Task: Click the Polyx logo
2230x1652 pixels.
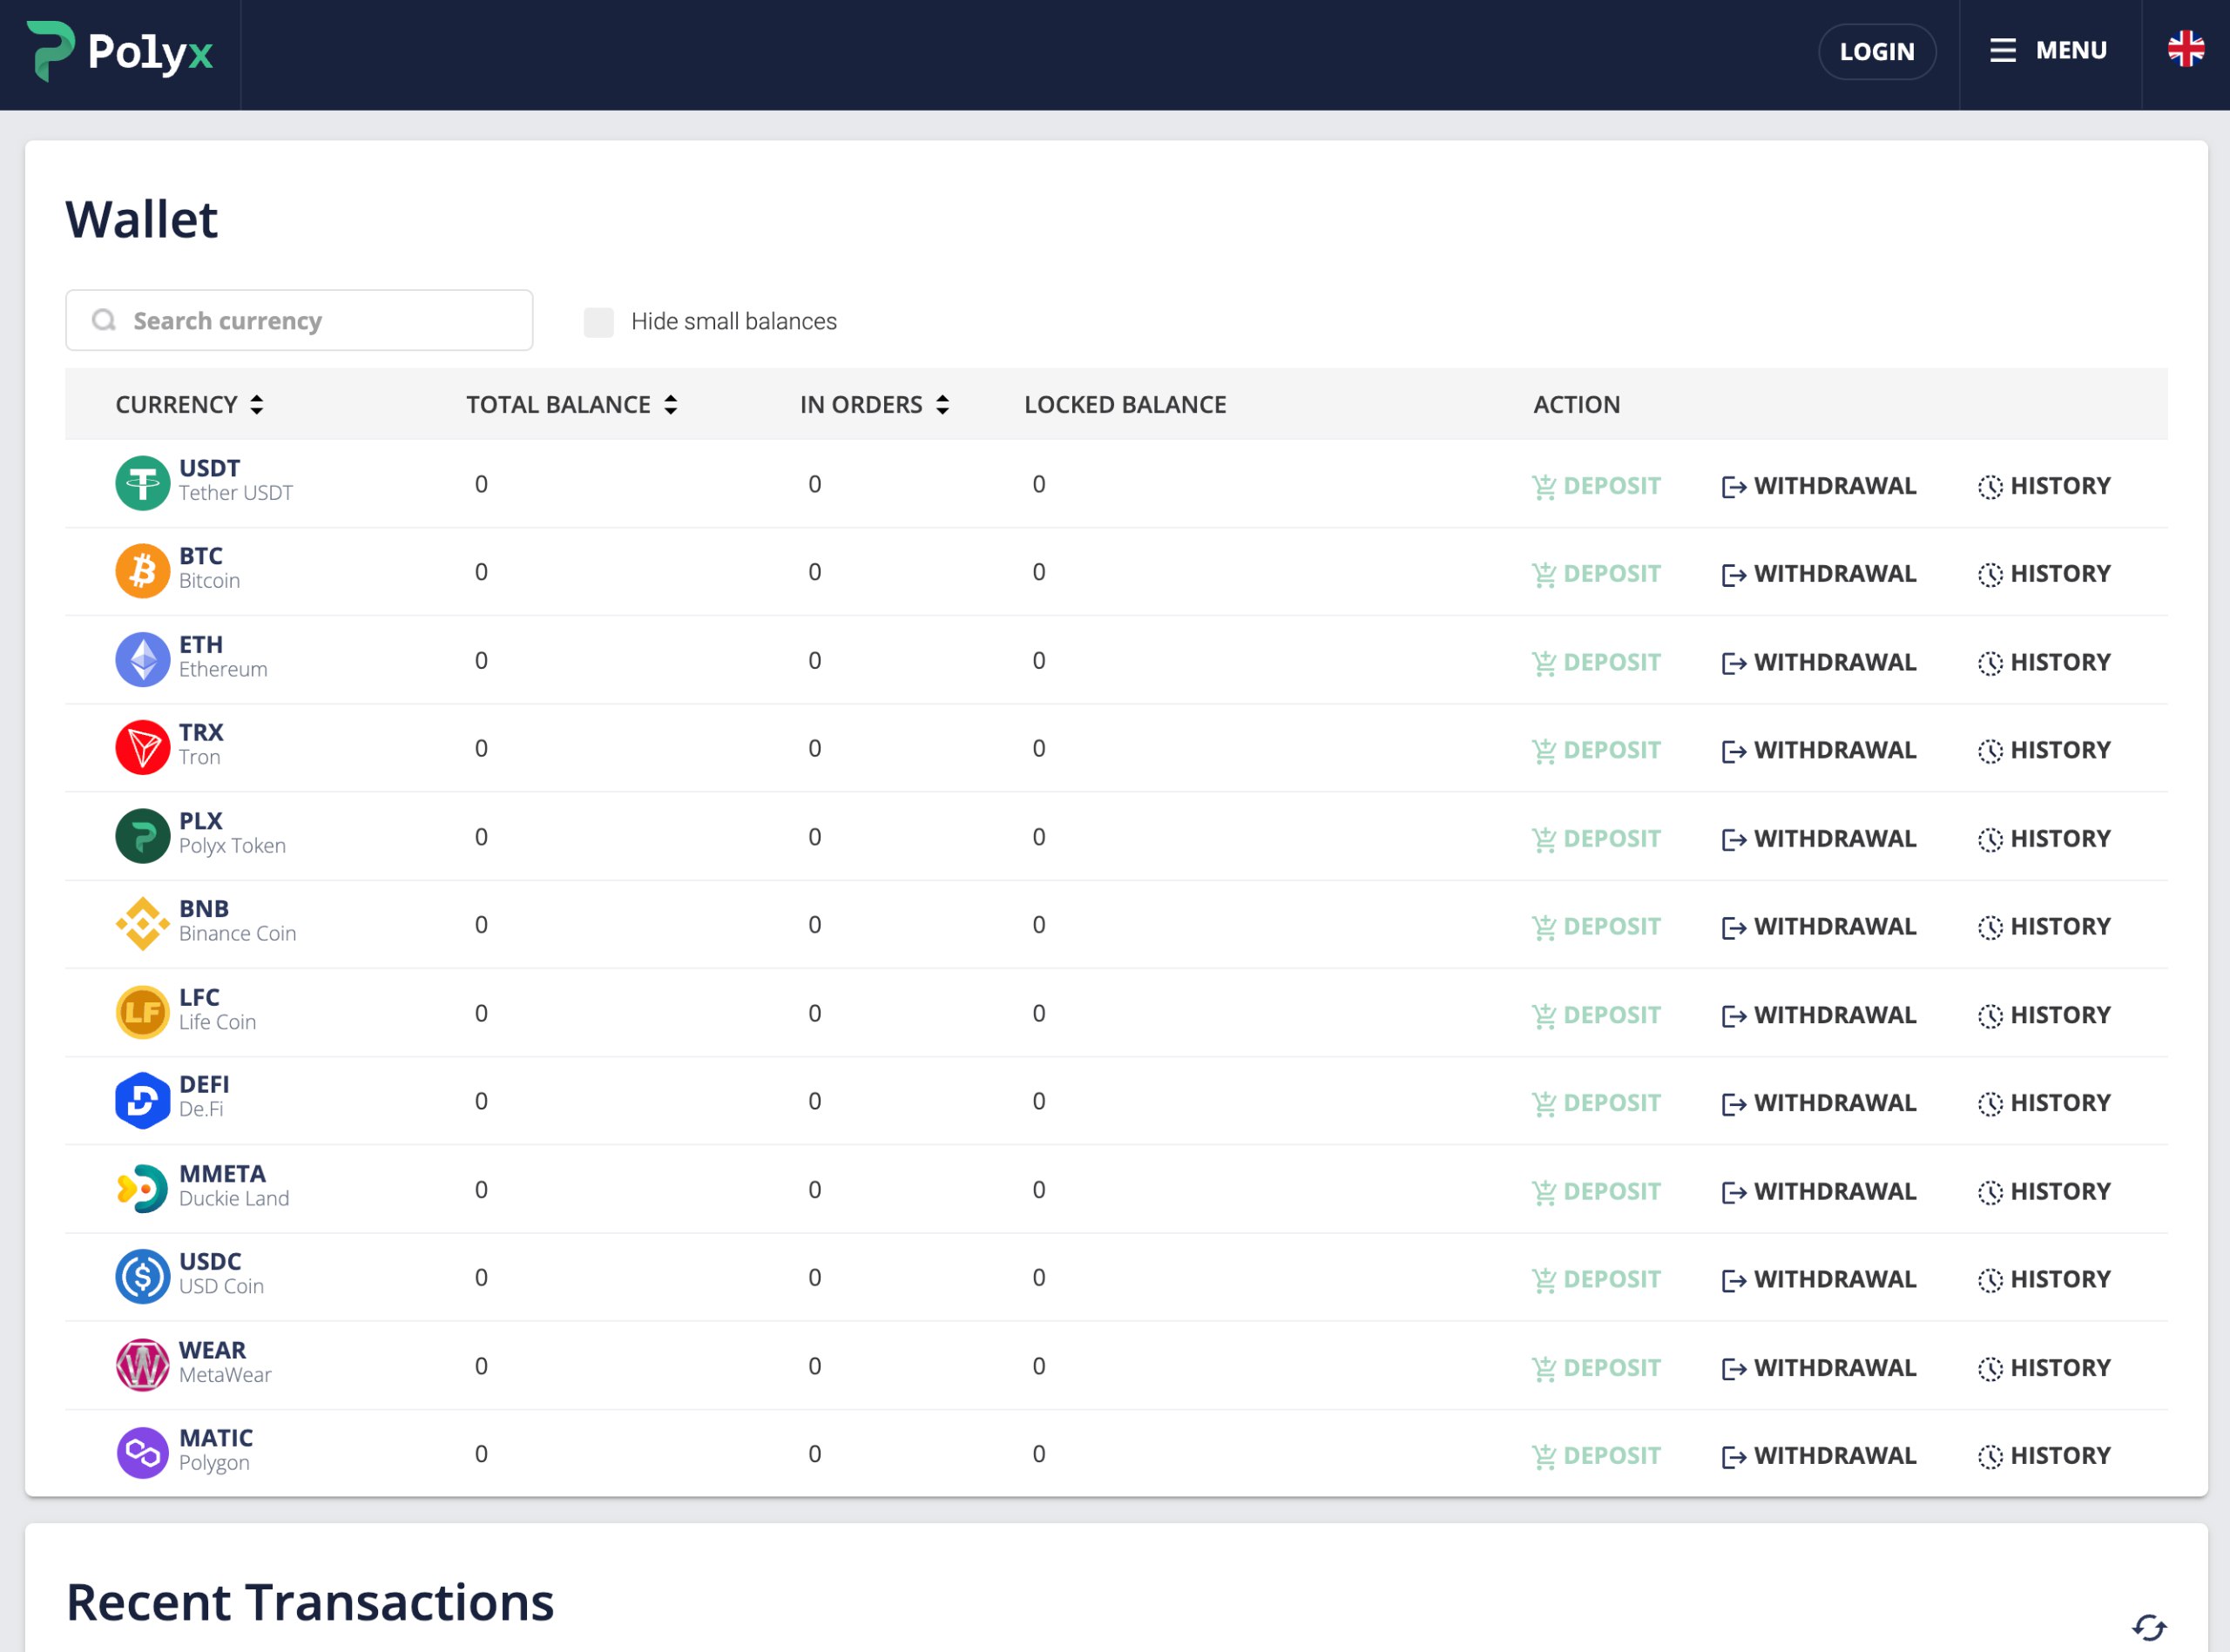Action: 119,51
